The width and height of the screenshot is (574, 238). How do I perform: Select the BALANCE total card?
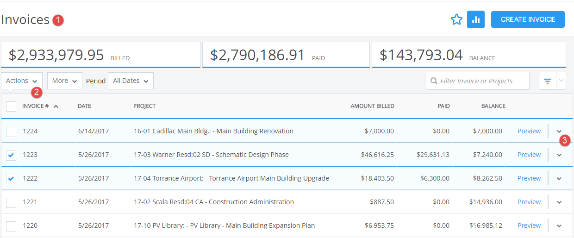tap(469, 55)
